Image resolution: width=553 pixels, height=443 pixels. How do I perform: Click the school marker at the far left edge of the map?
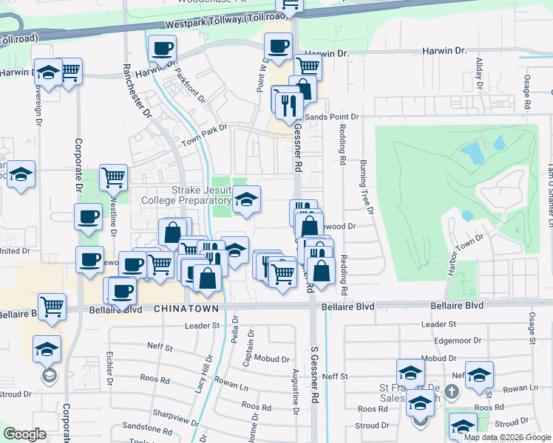pyautogui.click(x=21, y=175)
